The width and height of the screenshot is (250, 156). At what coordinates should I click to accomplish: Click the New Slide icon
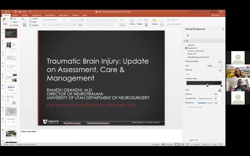(x=24, y=20)
